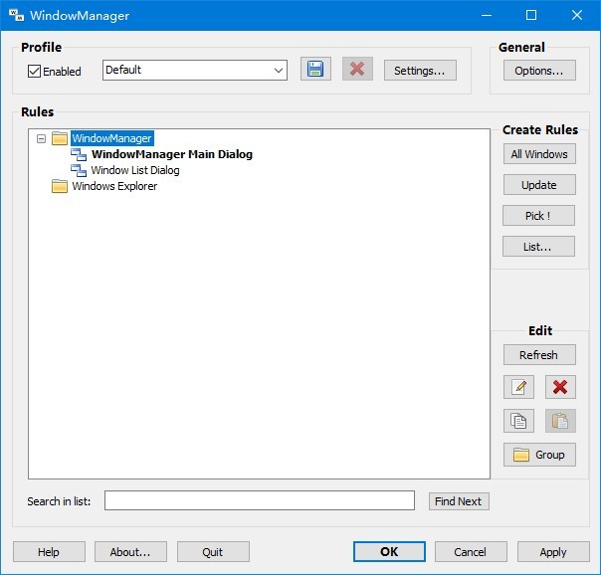Image resolution: width=601 pixels, height=575 pixels.
Task: Minimize the WindowManager window
Action: tap(487, 15)
